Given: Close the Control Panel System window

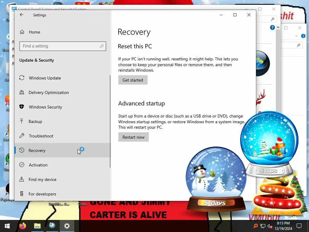Looking at the screenshot, I should (x=273, y=9).
